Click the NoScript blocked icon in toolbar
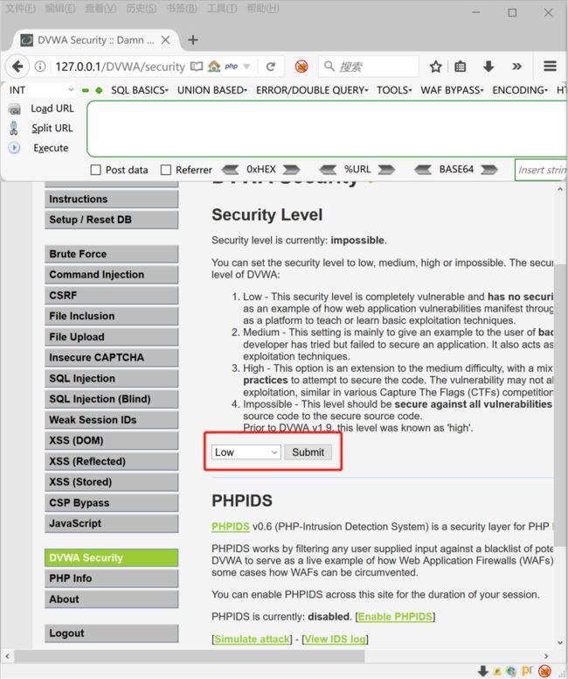This screenshot has width=568, height=679. coord(301,66)
